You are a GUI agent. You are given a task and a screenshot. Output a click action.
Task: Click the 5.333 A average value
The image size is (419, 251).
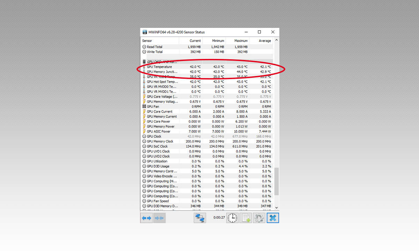(265, 112)
